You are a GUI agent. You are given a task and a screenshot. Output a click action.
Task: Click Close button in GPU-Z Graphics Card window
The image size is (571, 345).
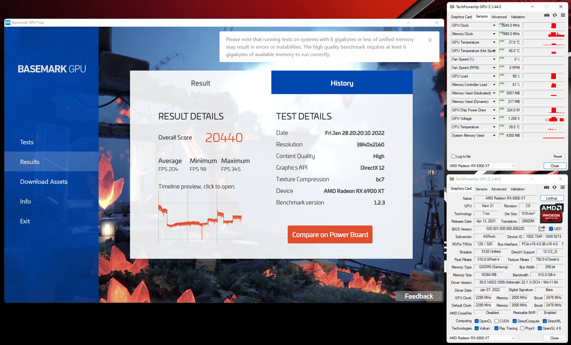[554, 338]
